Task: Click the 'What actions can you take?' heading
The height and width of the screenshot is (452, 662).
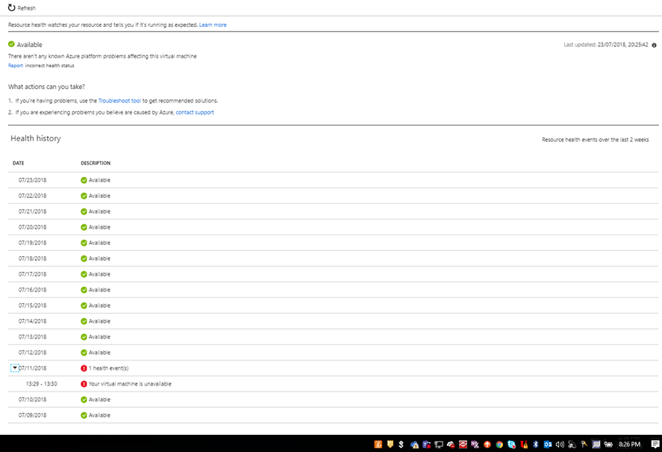Action: (46, 87)
